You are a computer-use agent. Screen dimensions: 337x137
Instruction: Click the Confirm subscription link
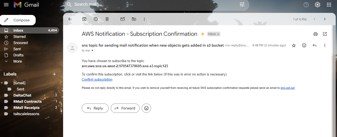point(97,79)
